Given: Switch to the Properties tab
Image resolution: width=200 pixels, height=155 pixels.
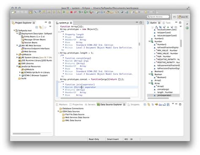Looking at the screenshot, I should (x=76, y=104).
